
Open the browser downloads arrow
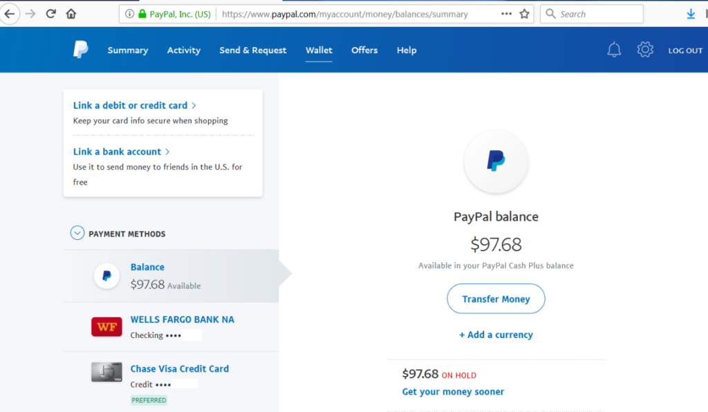tap(691, 14)
